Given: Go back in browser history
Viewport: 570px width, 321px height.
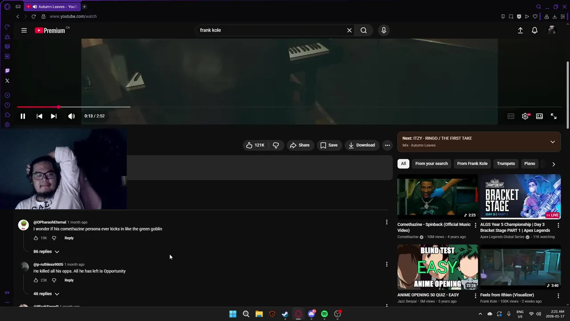Looking at the screenshot, I should (18, 16).
